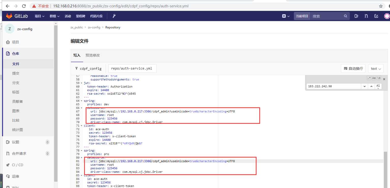Screen dimensions: 390x188
Task: Open 代码片段 in top navbar
Action: [x=96, y=16]
